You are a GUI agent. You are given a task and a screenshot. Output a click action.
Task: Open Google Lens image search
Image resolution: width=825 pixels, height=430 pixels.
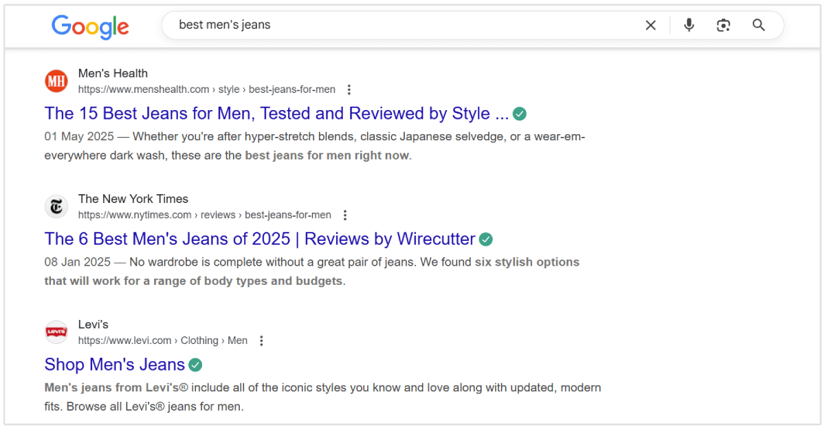[x=723, y=25]
